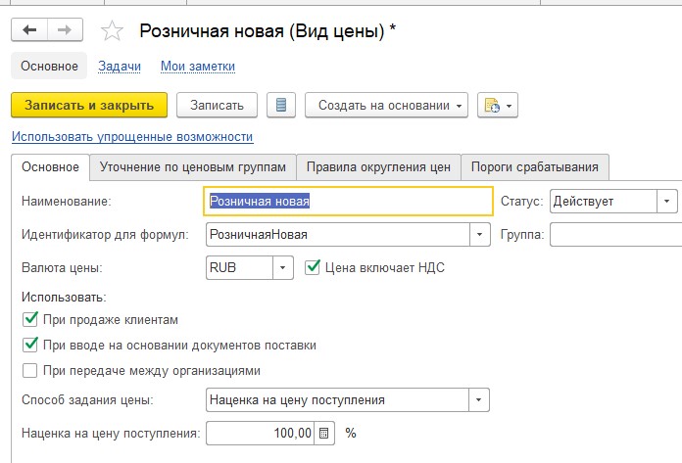Switch to the Правила округления цен tab
This screenshot has width=682, height=463.
coord(378,167)
